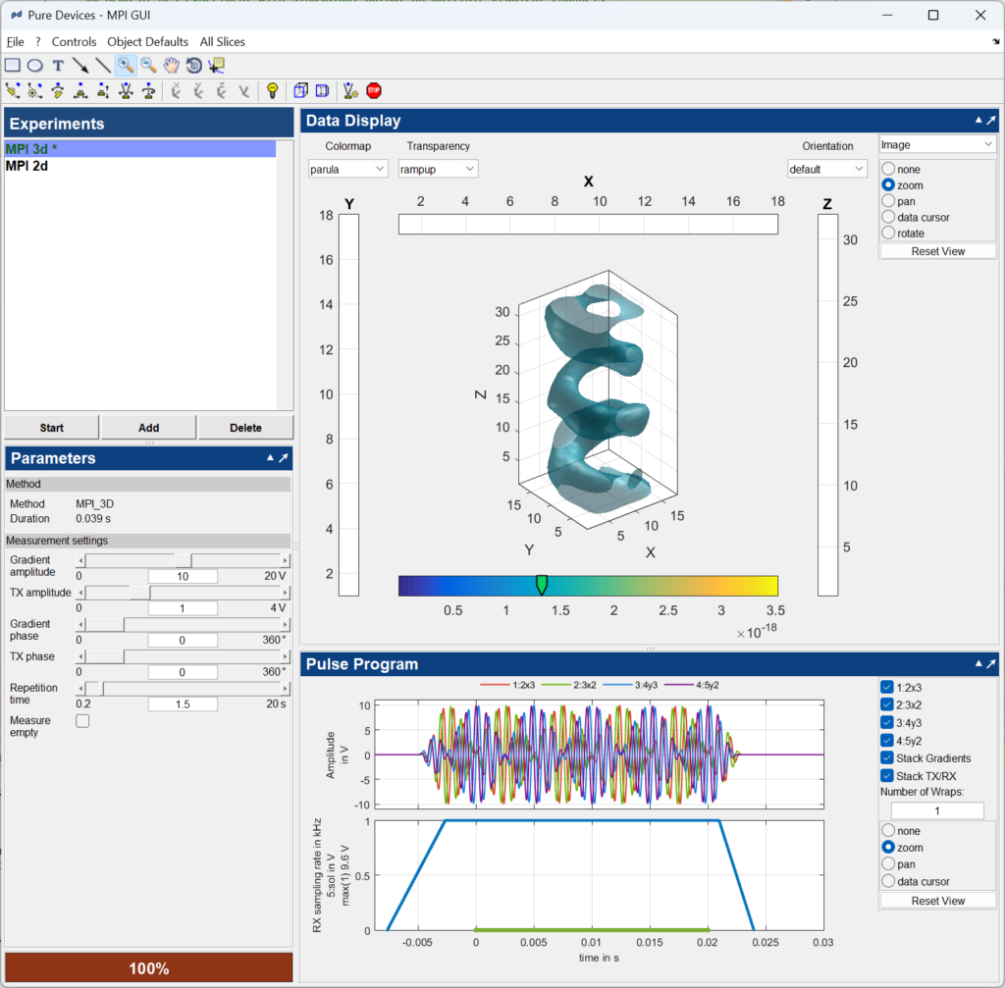Click the zoom out magnifier icon
Image resolution: width=1005 pixels, height=988 pixels.
[148, 66]
